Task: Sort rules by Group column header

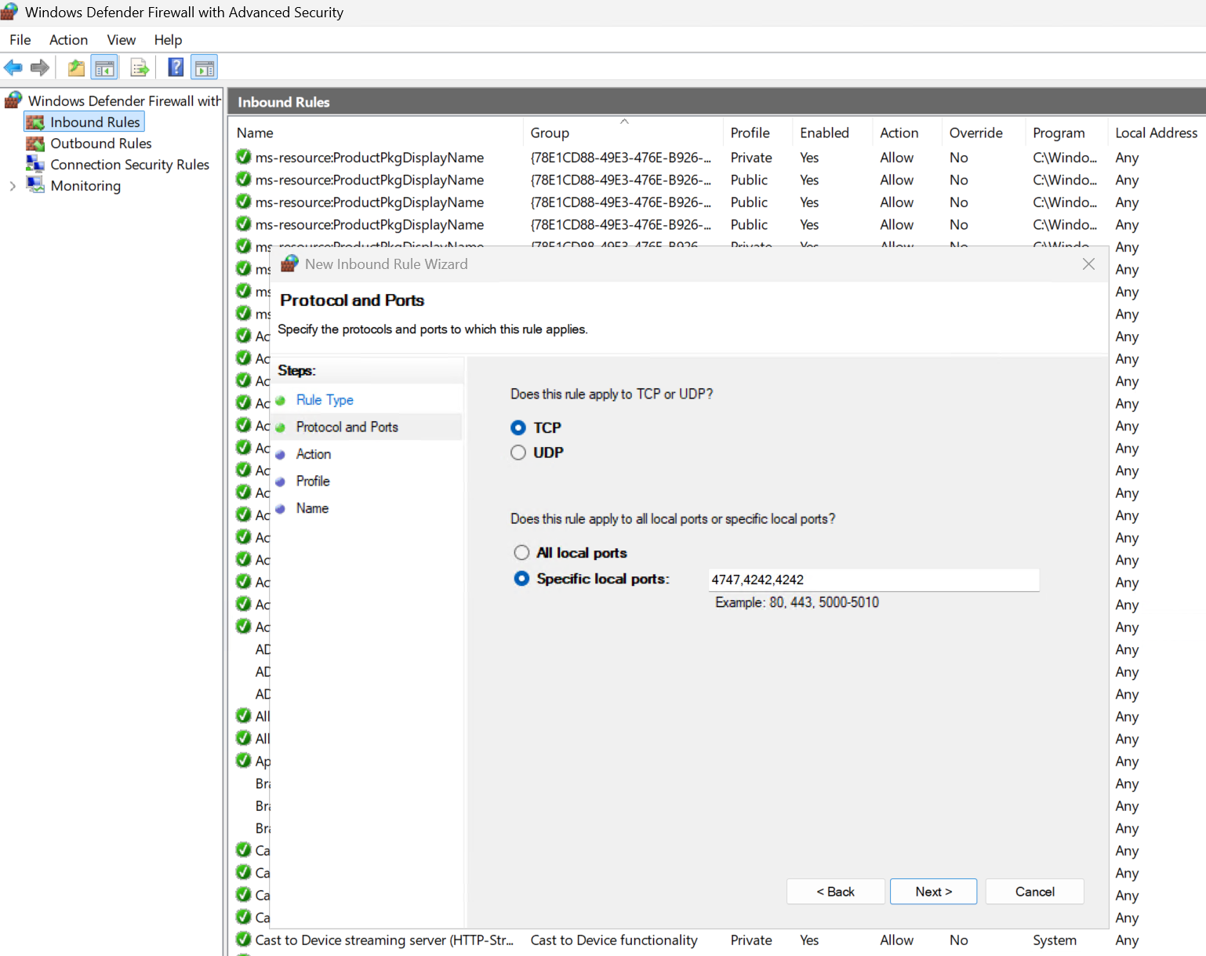Action: [x=550, y=133]
